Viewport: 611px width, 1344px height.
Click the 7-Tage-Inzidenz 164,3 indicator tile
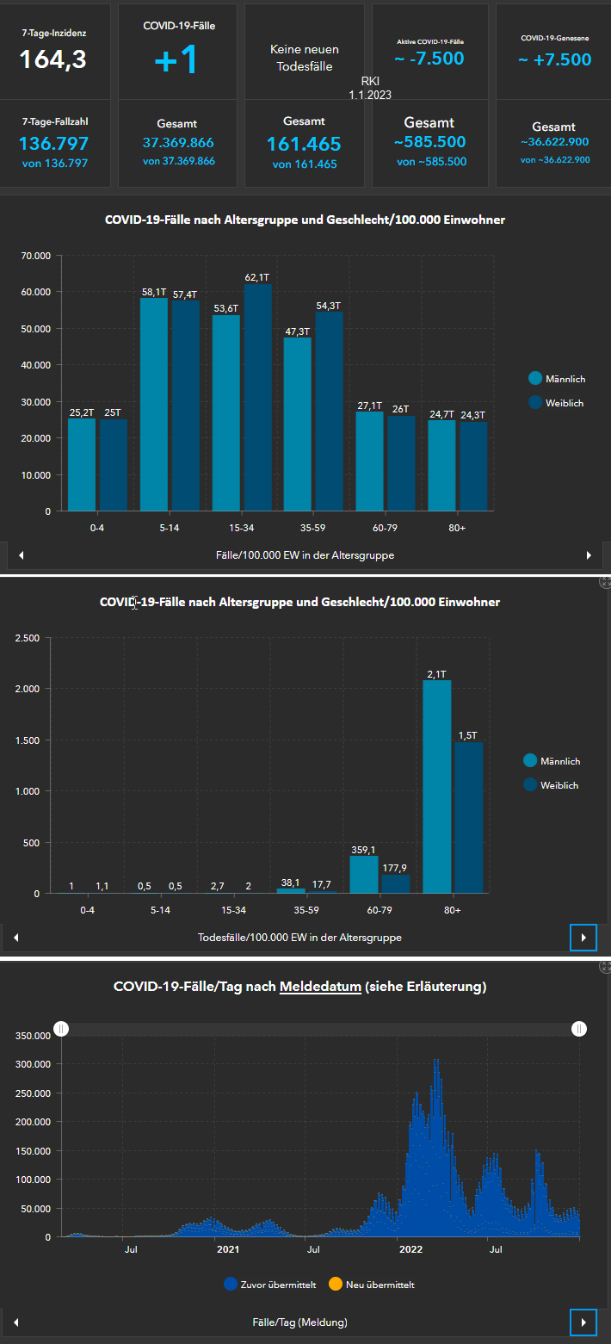point(54,52)
